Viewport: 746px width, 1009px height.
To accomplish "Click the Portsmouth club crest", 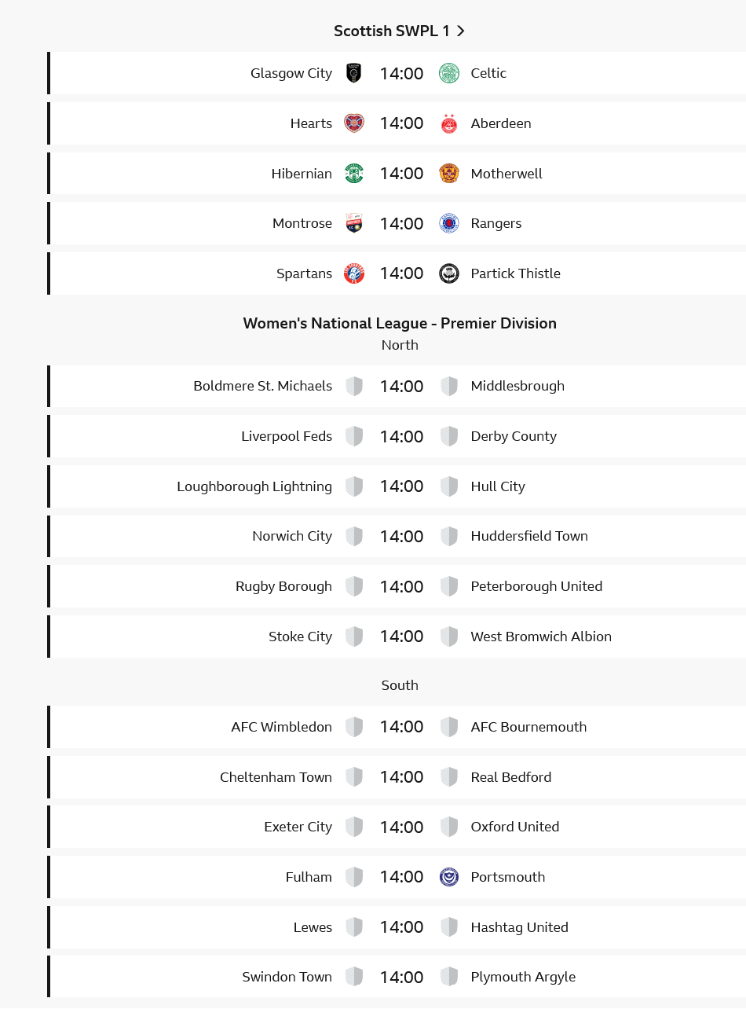I will click(x=449, y=877).
